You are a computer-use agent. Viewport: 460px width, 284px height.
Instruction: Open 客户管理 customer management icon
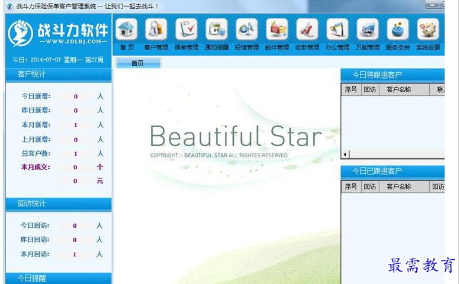(156, 29)
